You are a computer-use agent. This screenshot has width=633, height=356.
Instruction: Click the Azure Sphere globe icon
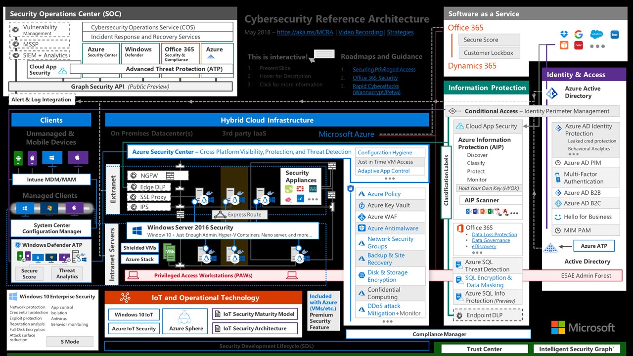[x=183, y=316]
